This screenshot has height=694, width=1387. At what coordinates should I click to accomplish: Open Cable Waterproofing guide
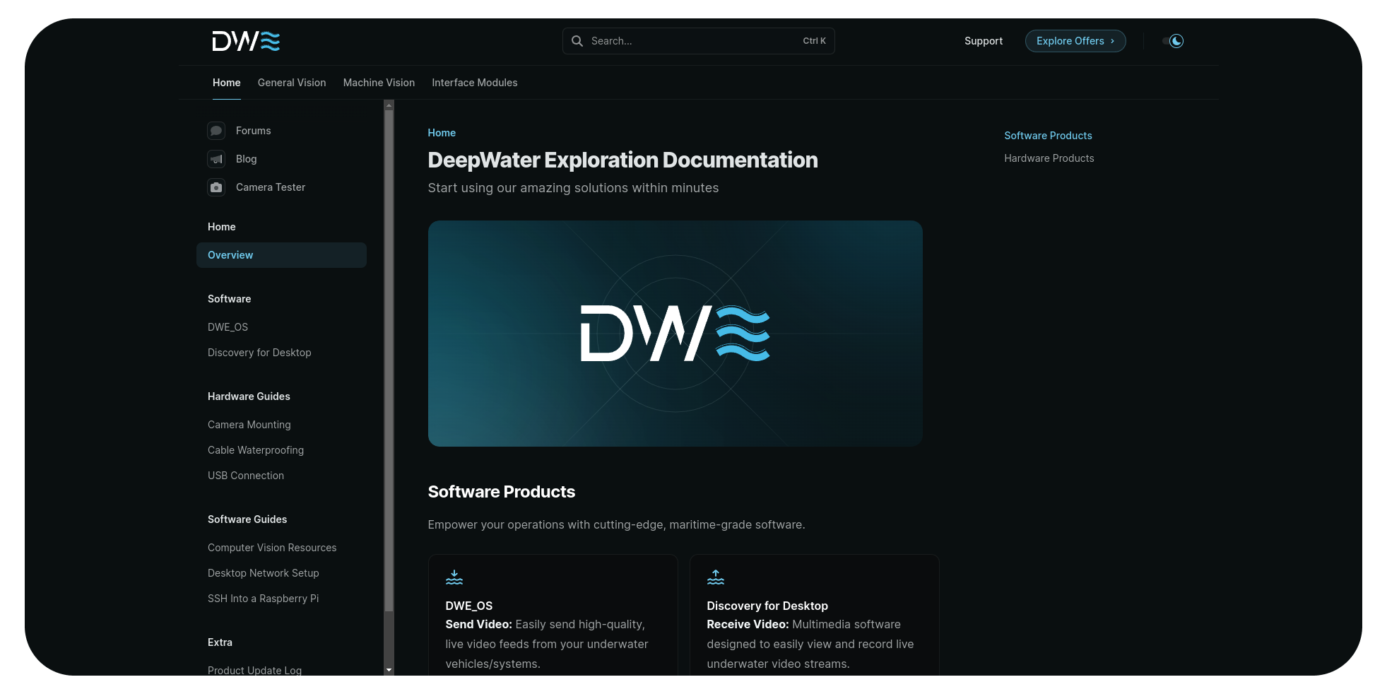click(256, 450)
